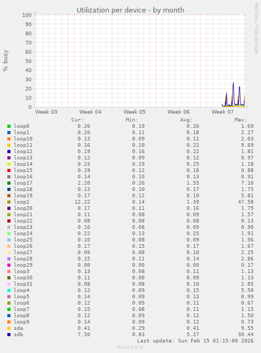The width and height of the screenshot is (261, 353).
Task: Select the sda max value 9.55
Action: tap(247, 328)
